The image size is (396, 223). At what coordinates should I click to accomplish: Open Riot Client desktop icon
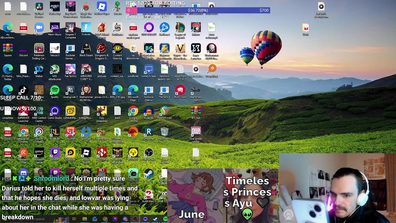pos(180,90)
